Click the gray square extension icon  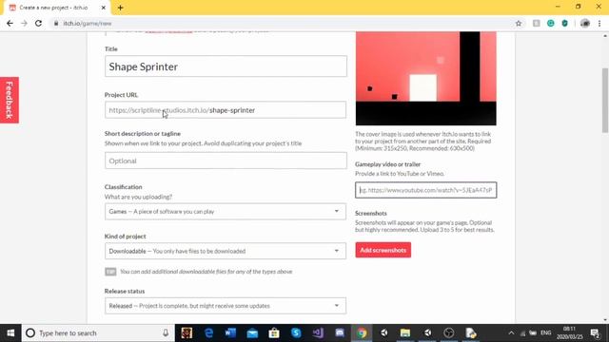[x=536, y=23]
